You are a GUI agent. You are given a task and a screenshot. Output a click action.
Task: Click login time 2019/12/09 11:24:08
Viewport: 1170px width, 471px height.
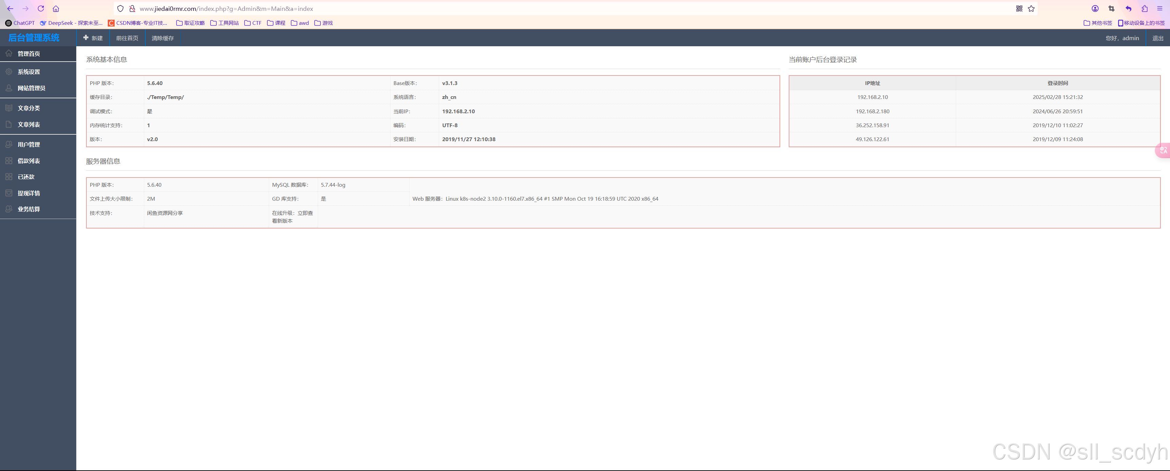coord(1058,139)
